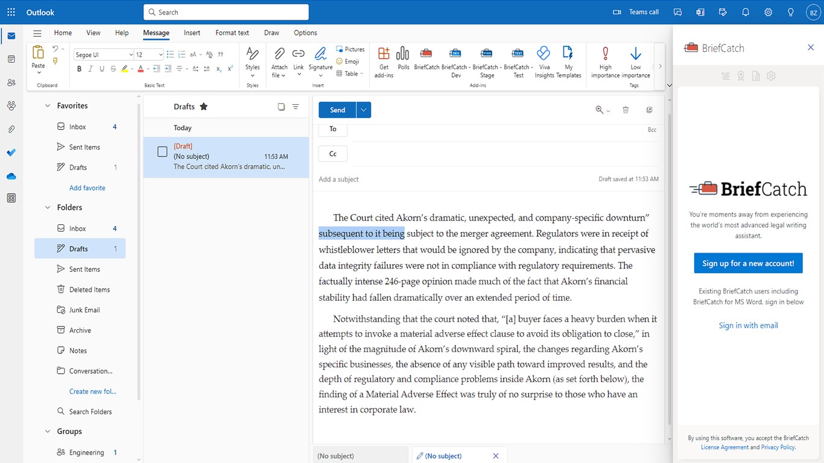Click Get add-ins in the ribbon
Viewport: 824px width, 463px height.
(x=384, y=62)
